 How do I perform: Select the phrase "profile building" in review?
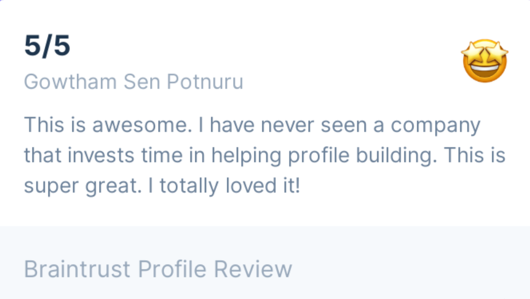pyautogui.click(x=360, y=155)
